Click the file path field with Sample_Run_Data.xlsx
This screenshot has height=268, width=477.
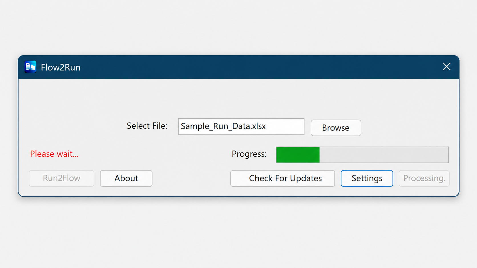241,126
